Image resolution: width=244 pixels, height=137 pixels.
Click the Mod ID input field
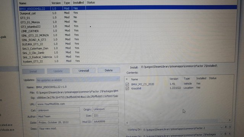click(x=106, y=121)
